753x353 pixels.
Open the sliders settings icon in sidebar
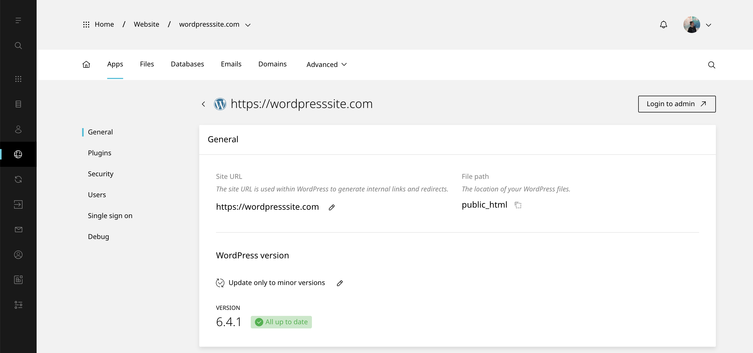(x=18, y=305)
